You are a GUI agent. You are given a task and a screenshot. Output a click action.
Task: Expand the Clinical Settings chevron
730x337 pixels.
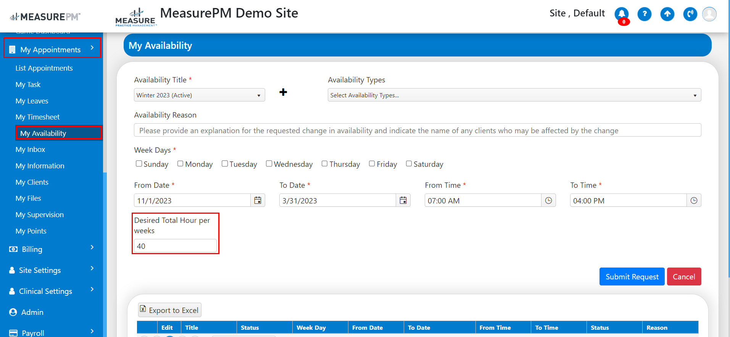[92, 289]
